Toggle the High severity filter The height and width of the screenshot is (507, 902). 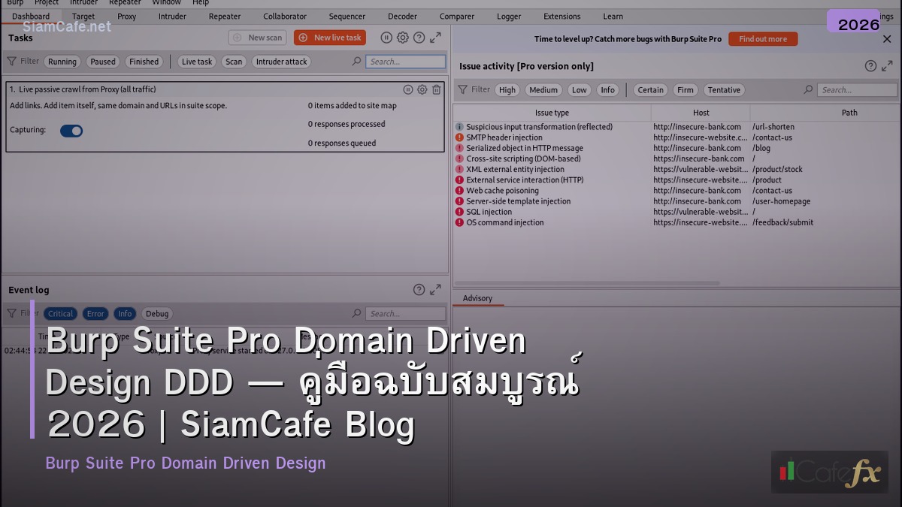(507, 89)
